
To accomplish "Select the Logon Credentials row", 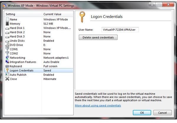I will coord(39,70).
